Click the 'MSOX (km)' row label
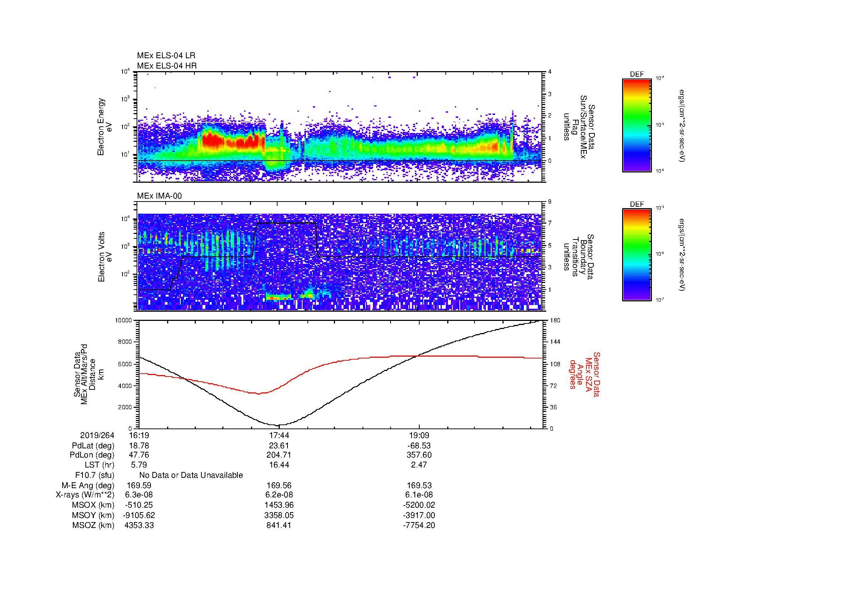Viewport: 861px width, 609px height. coord(93,505)
